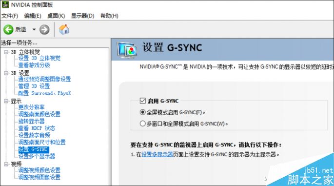The width and height of the screenshot is (334, 186).
Task: Select 多窗口和全屏模式启用 G-SYNC(W) radio button
Action: point(142,124)
